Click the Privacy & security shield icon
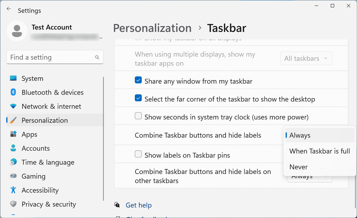The width and height of the screenshot is (357, 218). [x=13, y=204]
